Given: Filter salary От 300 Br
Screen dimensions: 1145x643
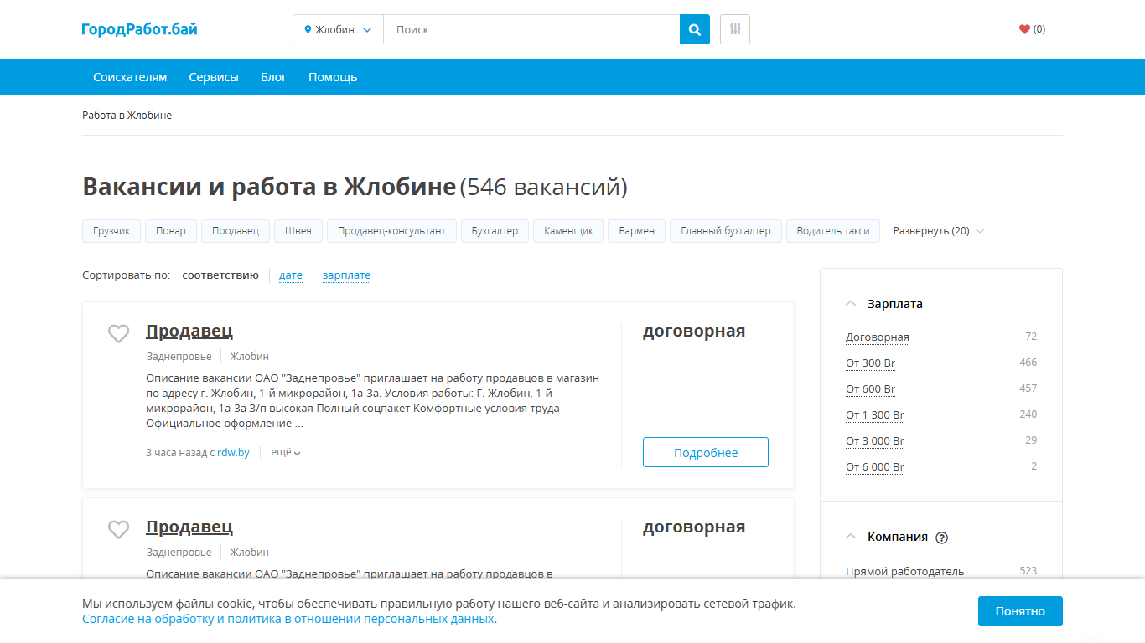Looking at the screenshot, I should [x=871, y=363].
